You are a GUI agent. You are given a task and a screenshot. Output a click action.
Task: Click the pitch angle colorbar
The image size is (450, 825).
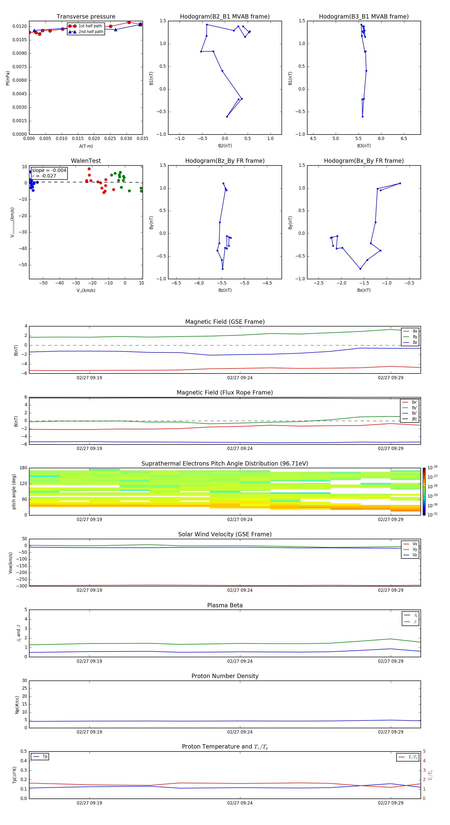click(424, 491)
